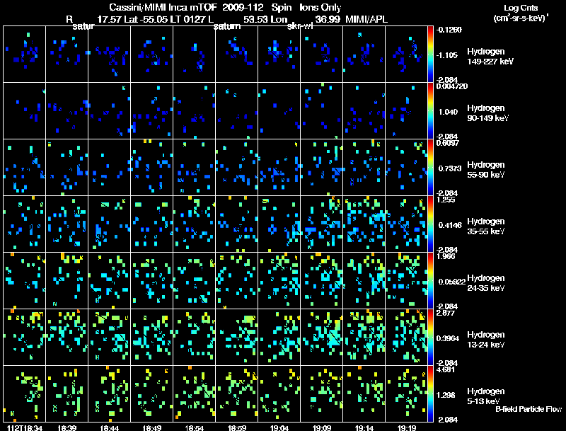Image resolution: width=566 pixels, height=431 pixels.
Task: Click the 53.53 L-shell value
Action: (255, 19)
